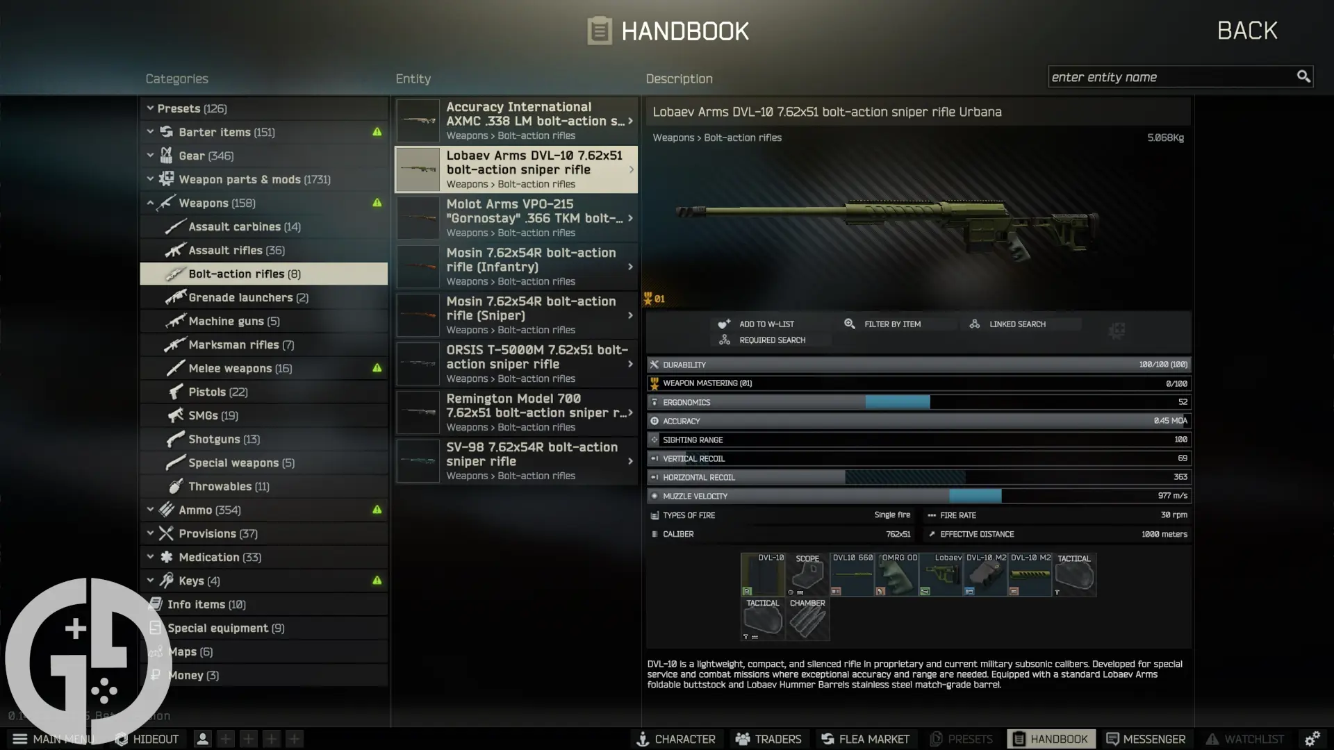
Task: Click the entity name search input
Action: [x=1172, y=76]
